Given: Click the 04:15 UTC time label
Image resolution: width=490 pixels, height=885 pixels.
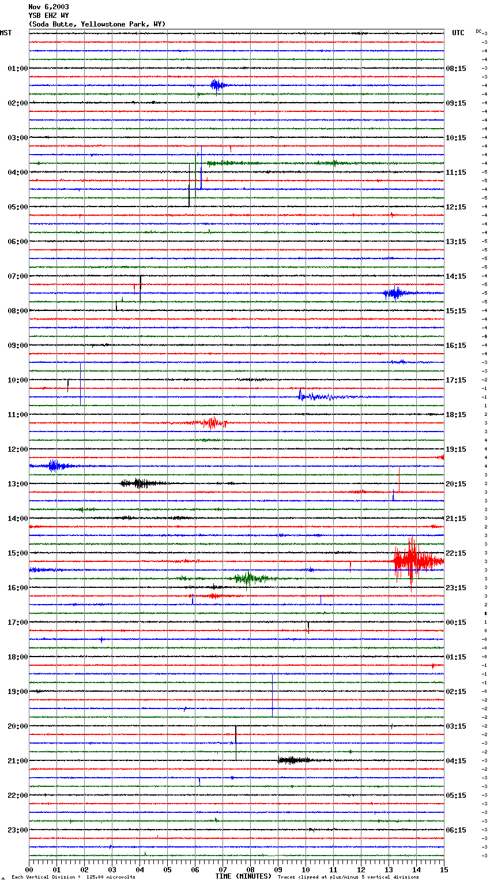Looking at the screenshot, I should pos(456,761).
